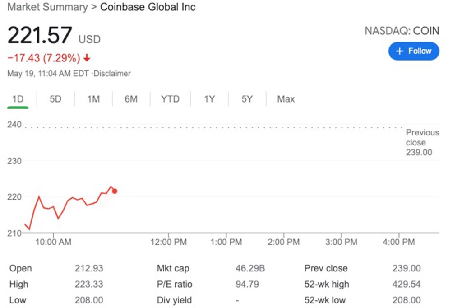This screenshot has width=462, height=308.
Task: Show the Max chart range
Action: pos(286,99)
